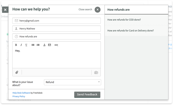Image resolution: width=173 pixels, height=105 pixels.
Task: Insert a bulleted list
Action: point(33,45)
